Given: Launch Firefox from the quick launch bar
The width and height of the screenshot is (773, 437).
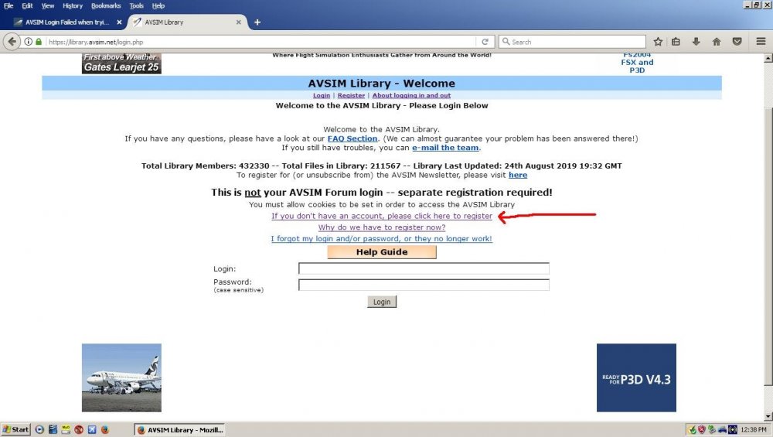Looking at the screenshot, I should pos(104,429).
